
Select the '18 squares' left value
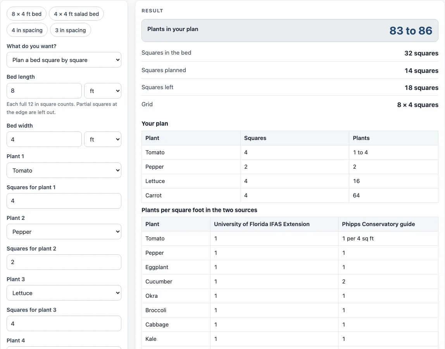coord(421,88)
